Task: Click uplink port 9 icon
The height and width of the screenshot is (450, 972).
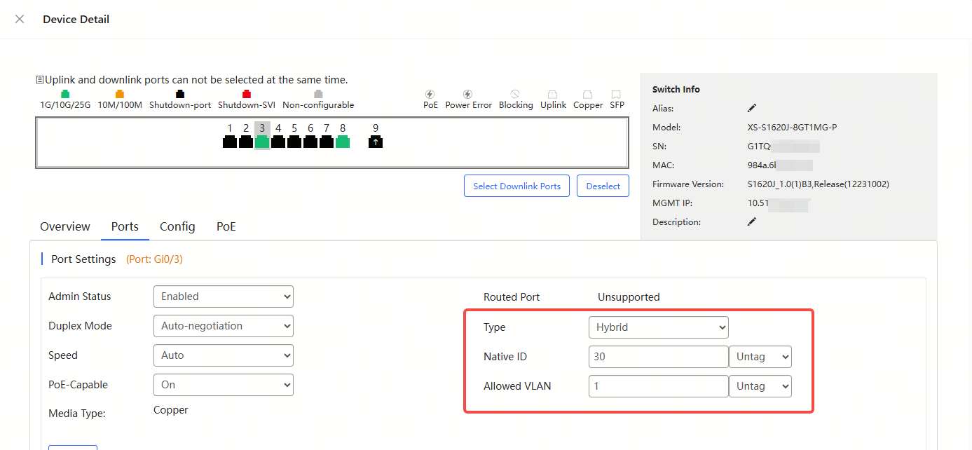Action: 376,142
